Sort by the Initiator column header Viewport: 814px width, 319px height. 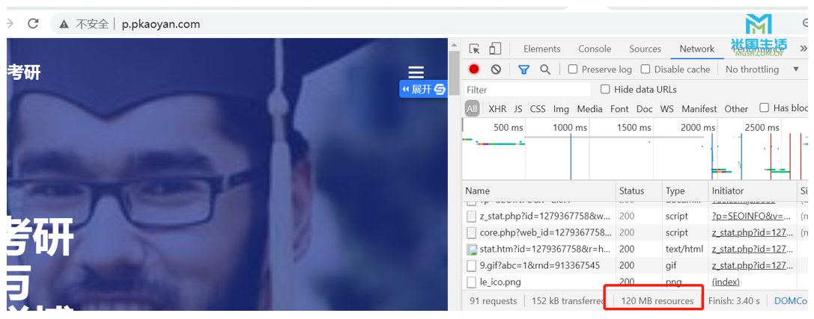(753, 191)
